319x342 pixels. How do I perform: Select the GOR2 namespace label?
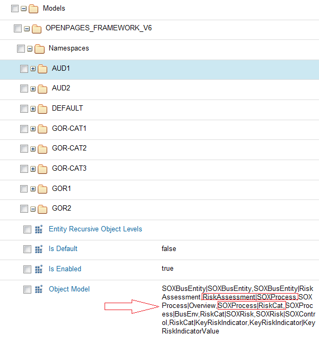62,208
